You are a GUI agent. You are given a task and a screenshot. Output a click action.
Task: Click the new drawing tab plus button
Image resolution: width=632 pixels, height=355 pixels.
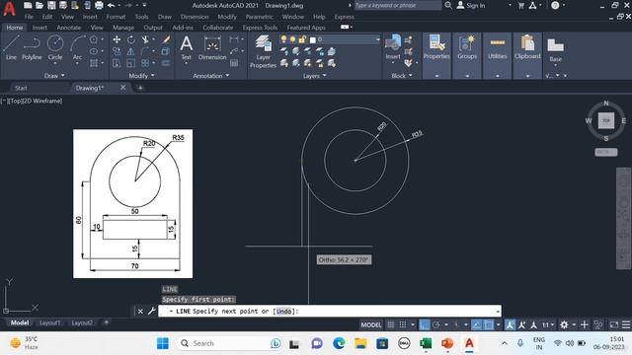(140, 88)
